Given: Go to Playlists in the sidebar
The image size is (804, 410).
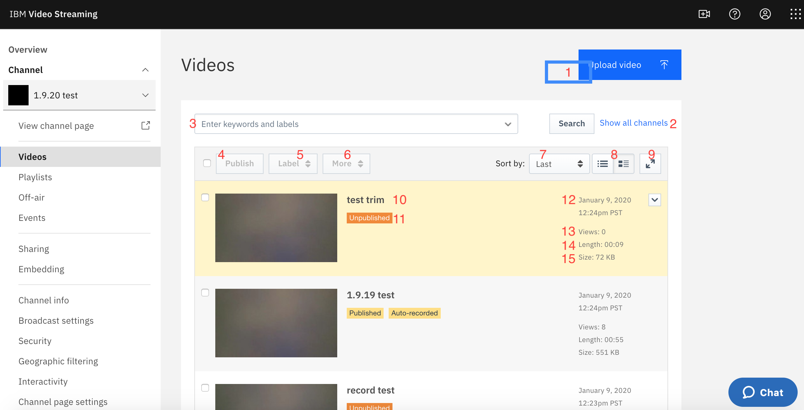Looking at the screenshot, I should (x=35, y=177).
